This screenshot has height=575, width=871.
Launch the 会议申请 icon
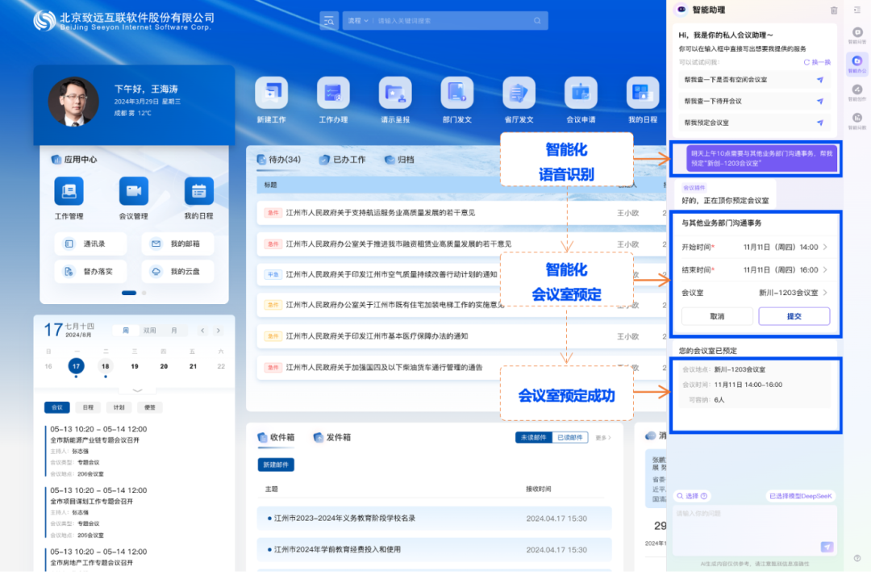581,93
